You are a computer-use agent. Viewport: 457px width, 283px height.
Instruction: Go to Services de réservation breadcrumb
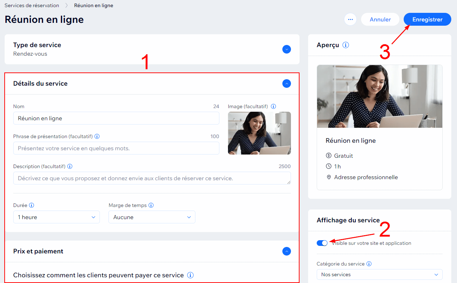(32, 5)
